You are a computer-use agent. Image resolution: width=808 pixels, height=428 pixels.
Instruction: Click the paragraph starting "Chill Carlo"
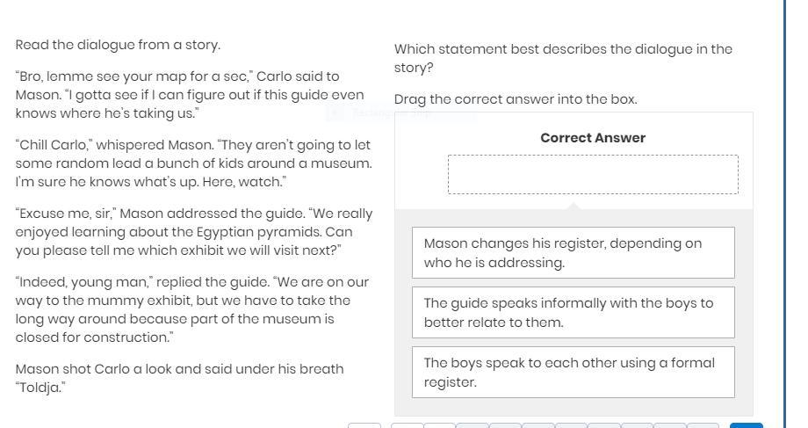pos(193,163)
